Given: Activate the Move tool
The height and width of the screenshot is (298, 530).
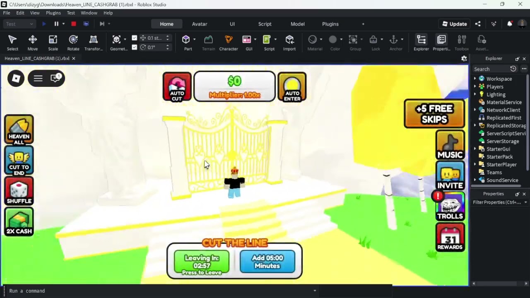Looking at the screenshot, I should [x=33, y=43].
